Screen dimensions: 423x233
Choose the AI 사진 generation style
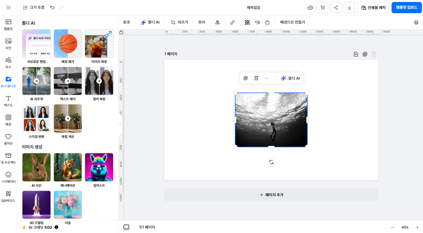(36, 170)
